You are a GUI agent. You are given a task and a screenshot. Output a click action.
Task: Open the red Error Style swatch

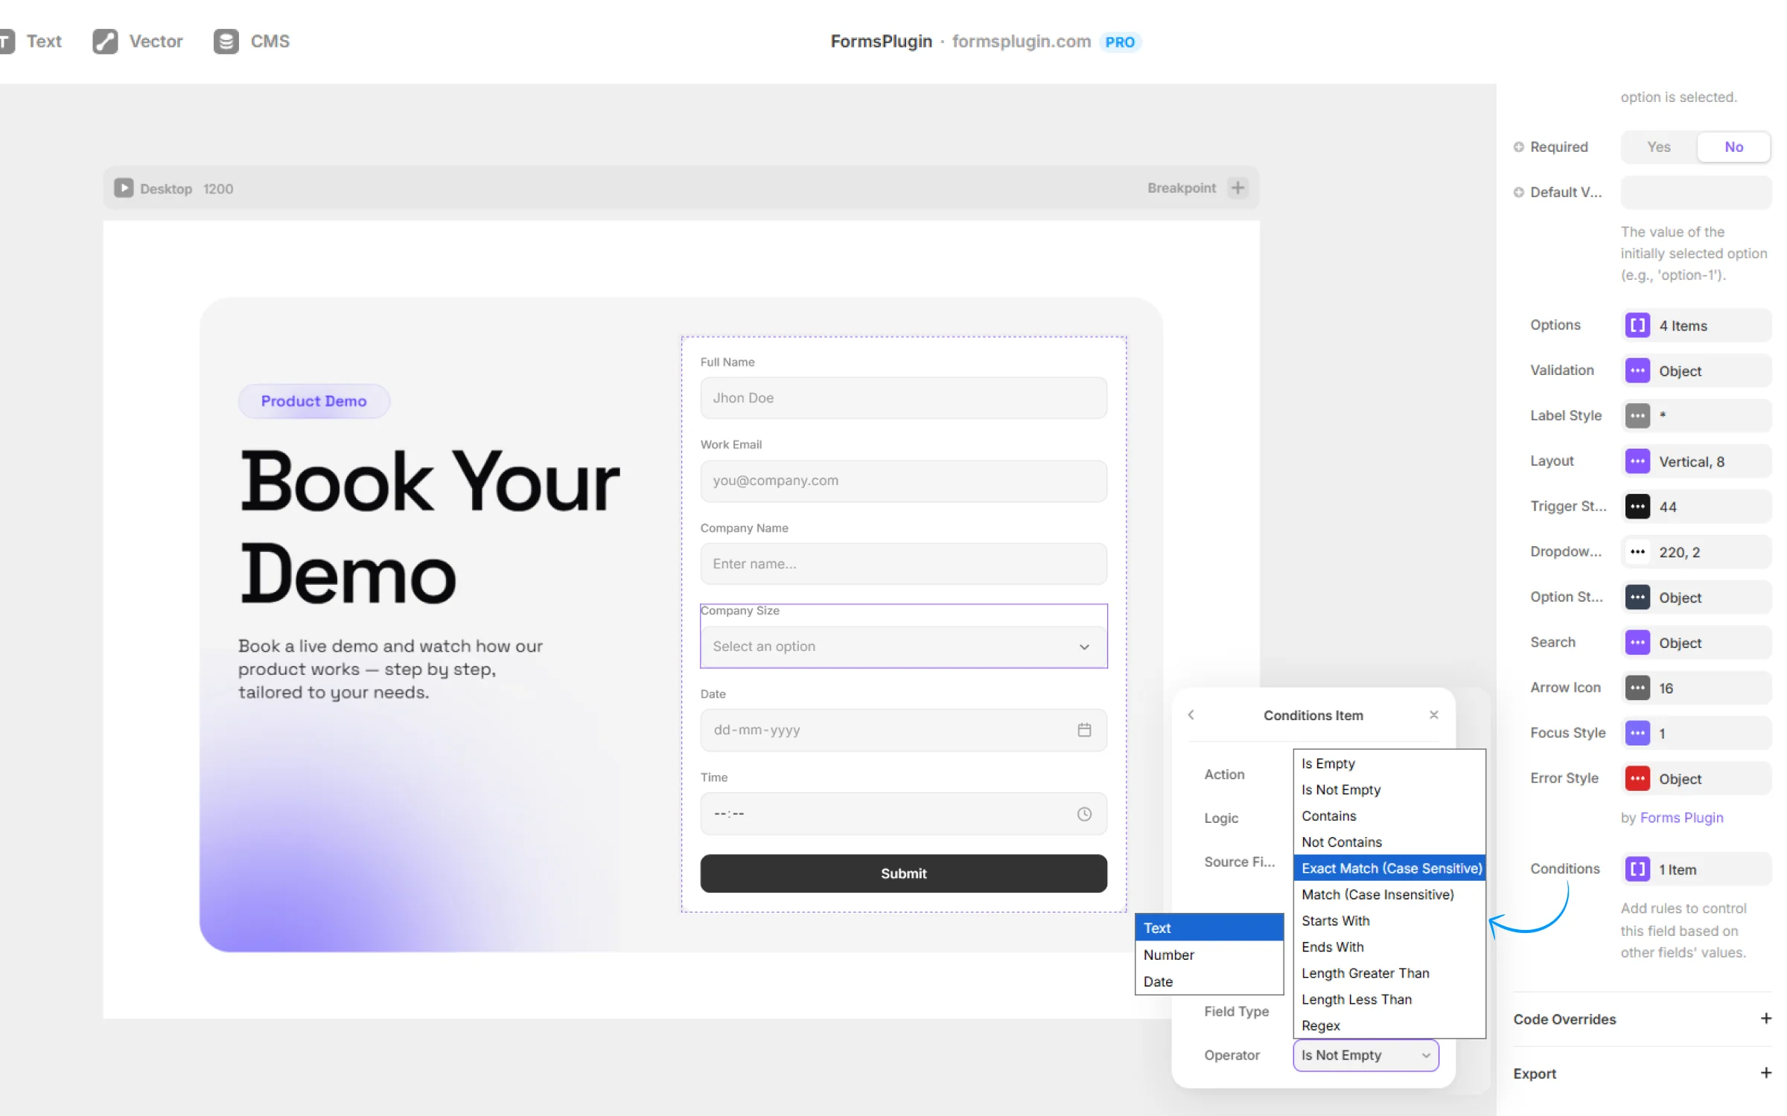pyautogui.click(x=1637, y=779)
